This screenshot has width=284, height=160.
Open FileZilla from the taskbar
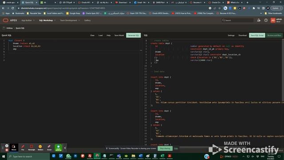coord(90,156)
